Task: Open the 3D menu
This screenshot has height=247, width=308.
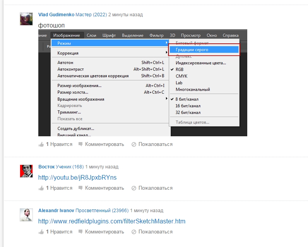Action: tap(172, 35)
